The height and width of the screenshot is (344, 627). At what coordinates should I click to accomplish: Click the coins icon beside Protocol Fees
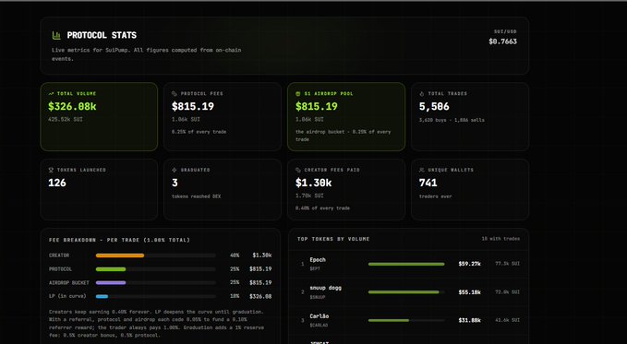point(175,94)
